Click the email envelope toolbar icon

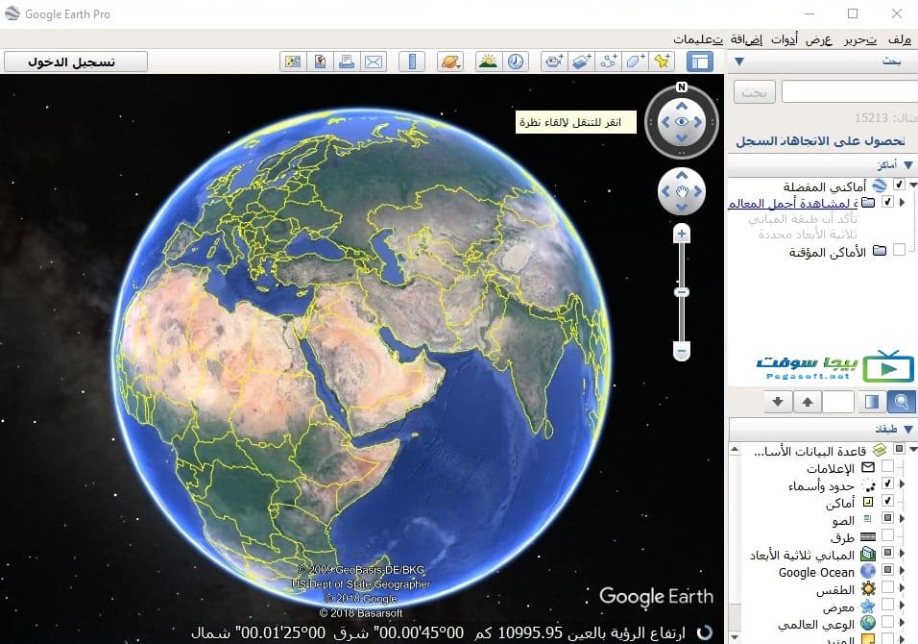tap(373, 62)
